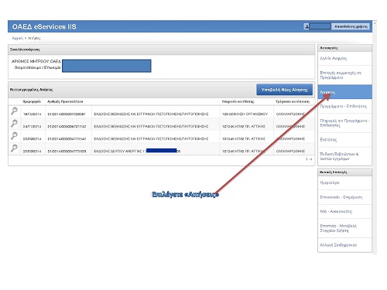The image size is (387, 290).
Task: Click the Αιτήσεις breadcrumb entry
Action: [34, 38]
